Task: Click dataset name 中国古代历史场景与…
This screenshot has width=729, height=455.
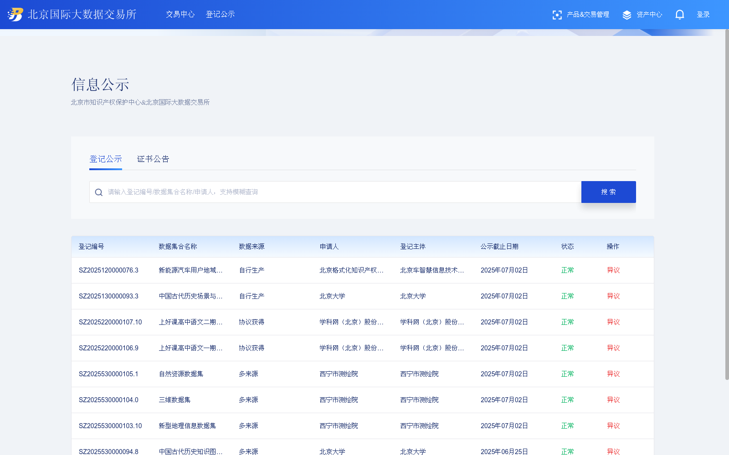Action: click(x=190, y=296)
